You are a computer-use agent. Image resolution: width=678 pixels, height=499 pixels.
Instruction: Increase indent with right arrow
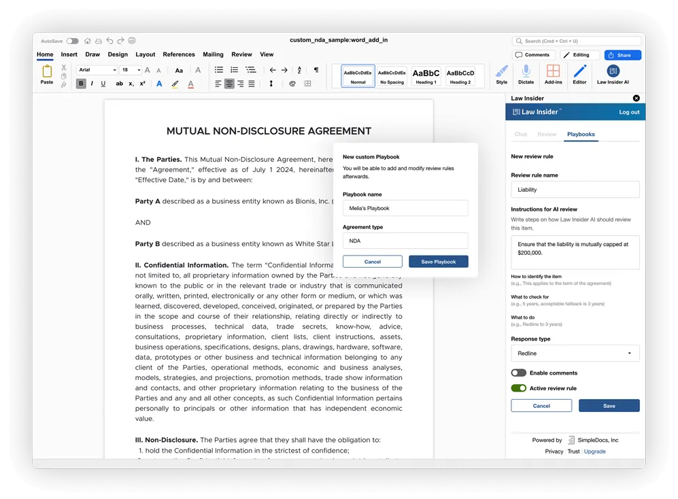coord(284,70)
